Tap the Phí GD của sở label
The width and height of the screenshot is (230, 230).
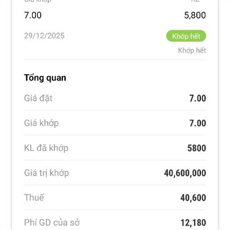(51, 222)
